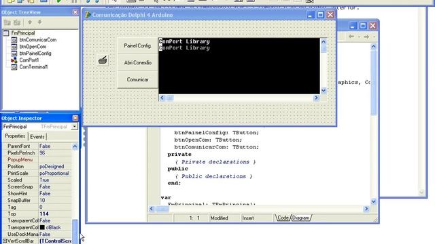This screenshot has width=435, height=244.
Task: Click btnOpenCom node icon in tree
Action: click(14, 47)
